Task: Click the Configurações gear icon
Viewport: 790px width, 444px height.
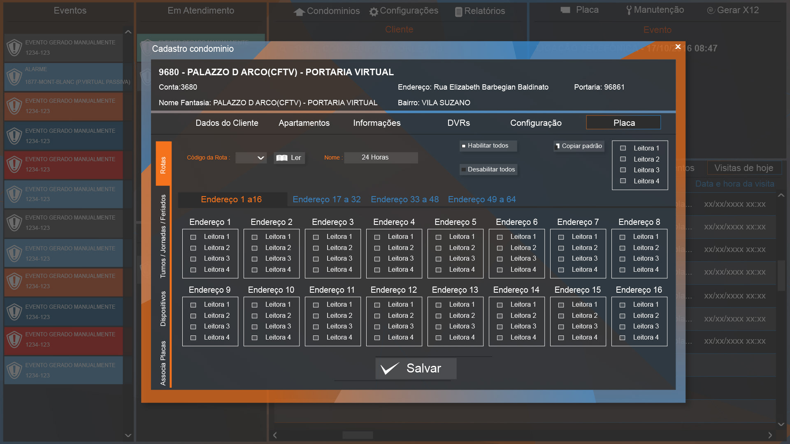Action: point(374,12)
